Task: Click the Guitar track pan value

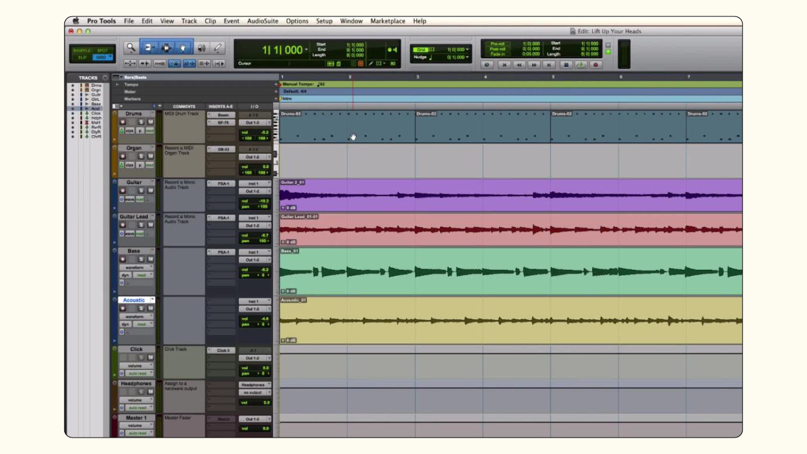Action: pyautogui.click(x=262, y=206)
